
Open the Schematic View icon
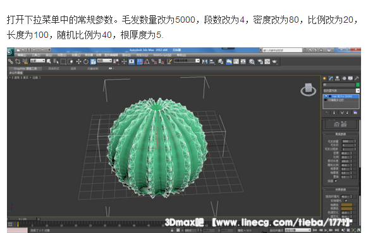(243, 62)
